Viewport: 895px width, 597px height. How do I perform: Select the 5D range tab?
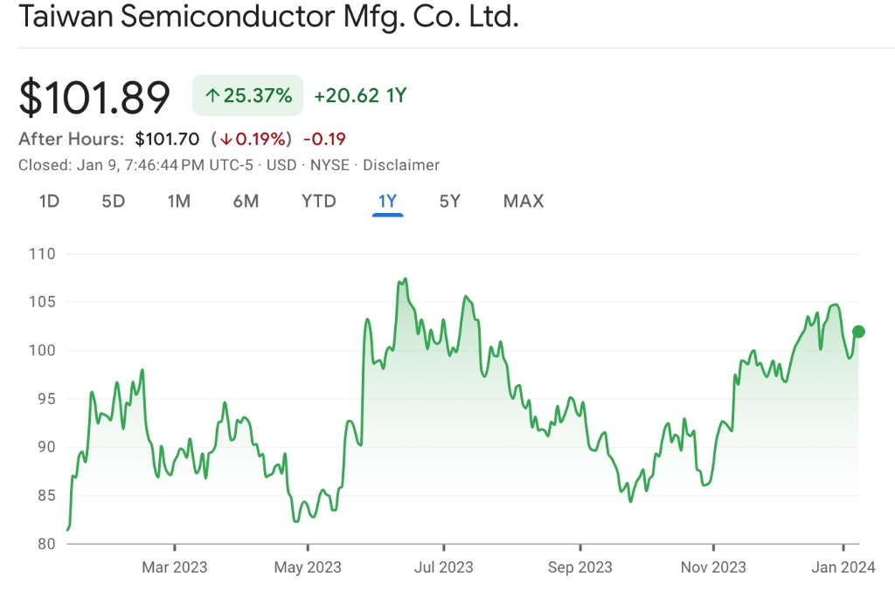pos(114,202)
